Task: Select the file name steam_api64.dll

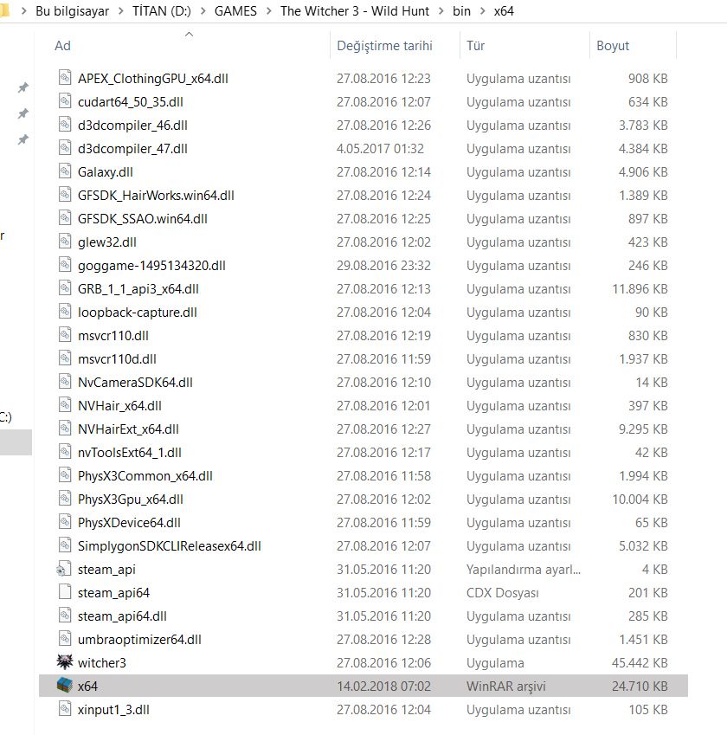Action: 122,616
